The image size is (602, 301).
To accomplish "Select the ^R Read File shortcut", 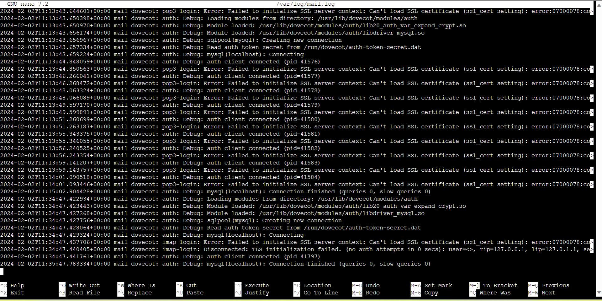I will click(79, 293).
